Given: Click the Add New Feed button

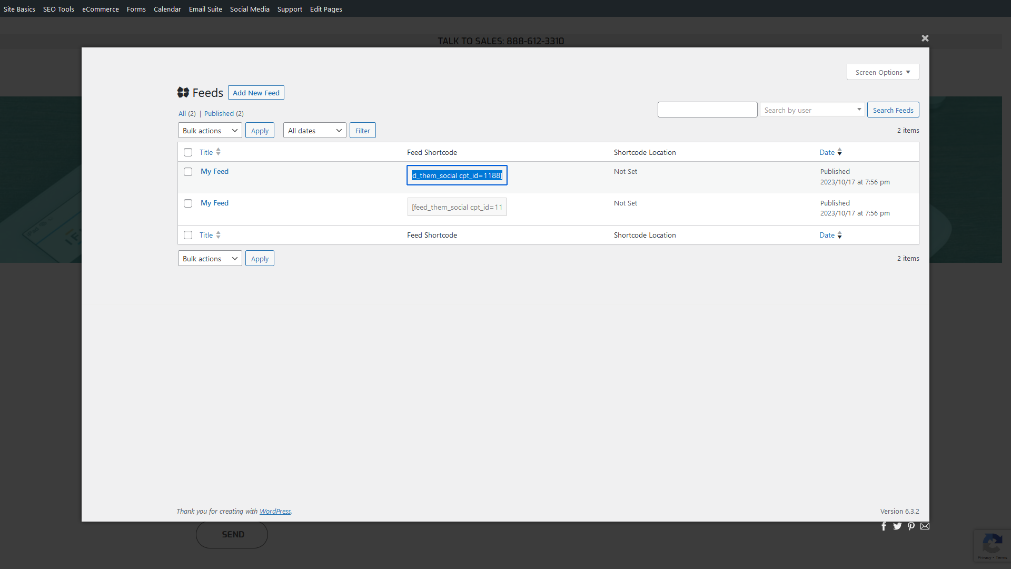Looking at the screenshot, I should (x=256, y=93).
